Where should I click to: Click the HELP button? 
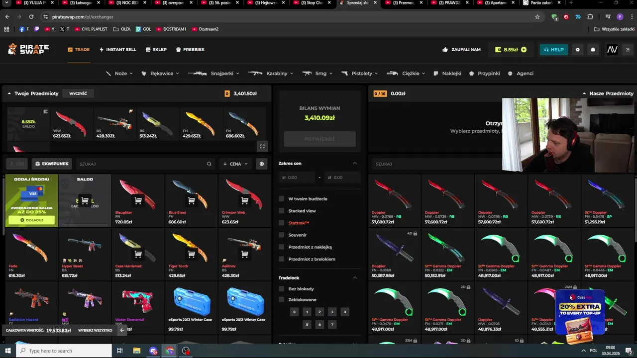(554, 50)
